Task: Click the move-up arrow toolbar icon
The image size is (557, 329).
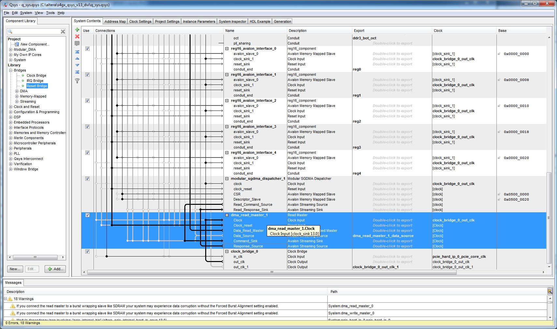Action: 77,59
